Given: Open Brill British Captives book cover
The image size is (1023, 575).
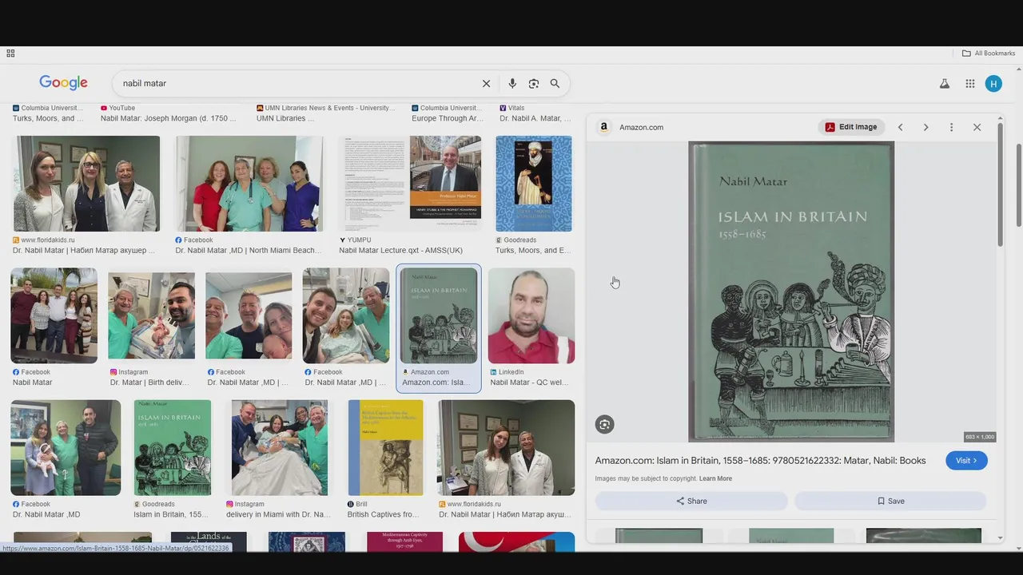Looking at the screenshot, I should (x=385, y=447).
